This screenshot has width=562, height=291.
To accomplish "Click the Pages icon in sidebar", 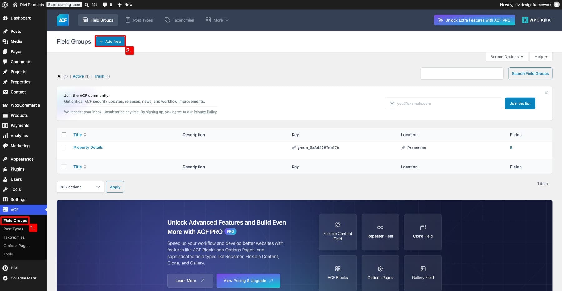I will point(5,51).
